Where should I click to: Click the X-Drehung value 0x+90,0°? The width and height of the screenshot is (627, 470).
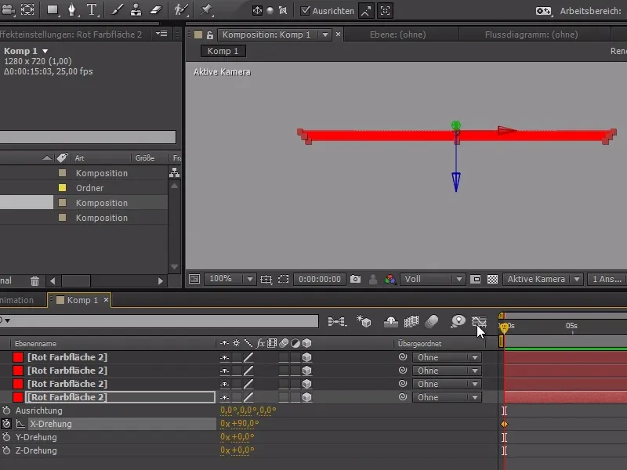click(x=240, y=423)
